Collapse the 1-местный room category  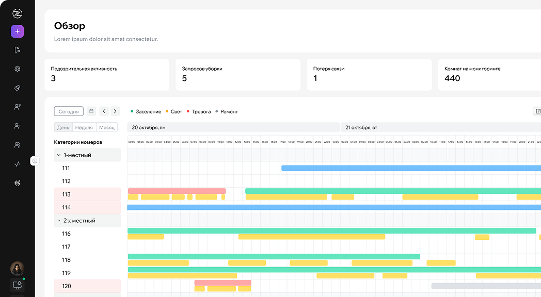coord(59,155)
